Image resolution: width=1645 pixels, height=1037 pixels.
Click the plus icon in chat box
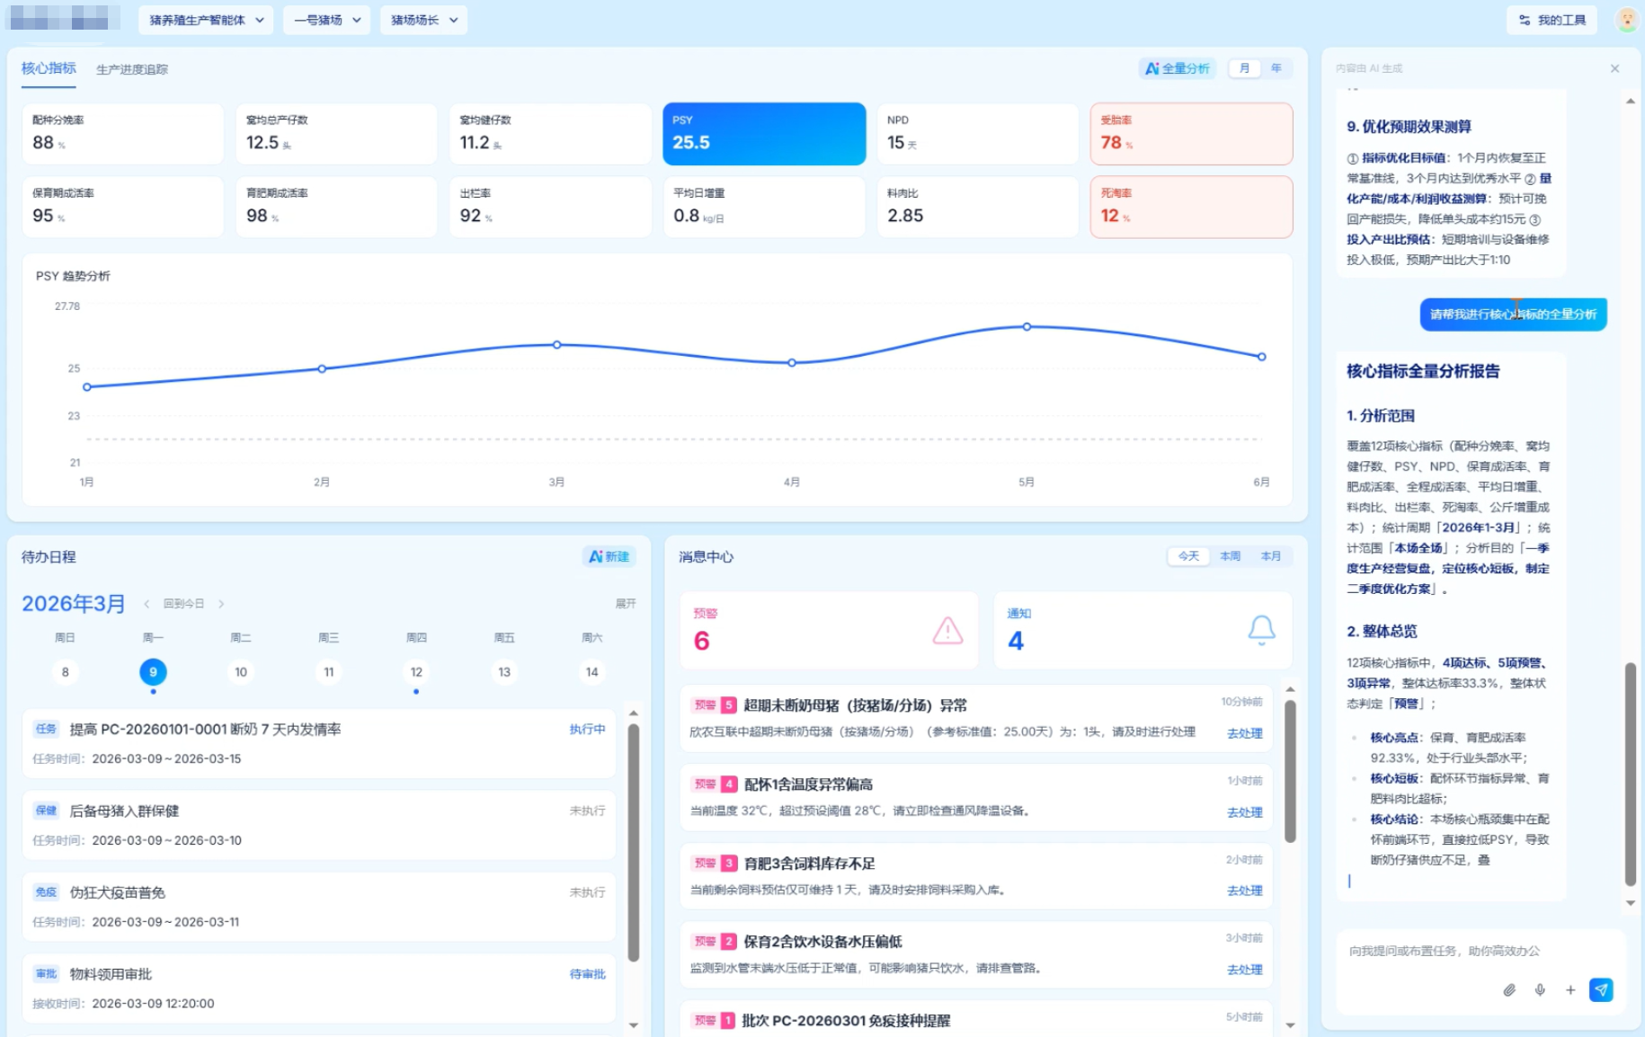1570,989
